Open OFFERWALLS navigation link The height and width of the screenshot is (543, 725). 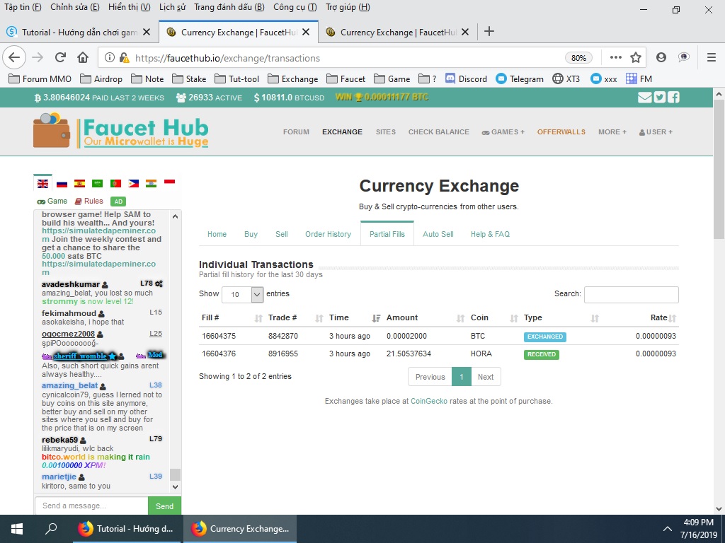[x=561, y=132]
